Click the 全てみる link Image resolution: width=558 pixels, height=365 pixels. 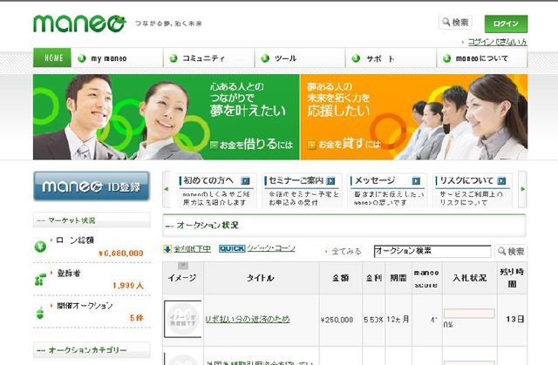coord(346,252)
